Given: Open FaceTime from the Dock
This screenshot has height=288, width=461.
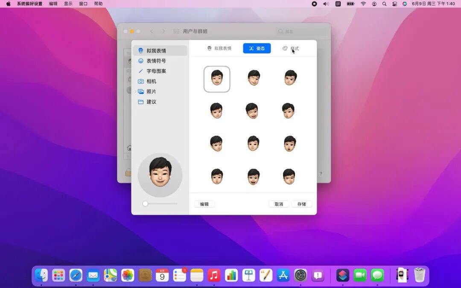Looking at the screenshot, I should (360, 275).
